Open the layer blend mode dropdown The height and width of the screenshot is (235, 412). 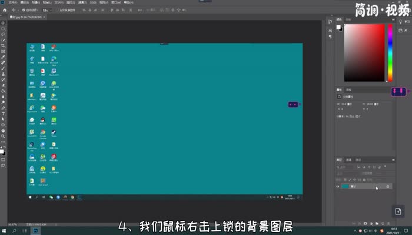click(347, 173)
